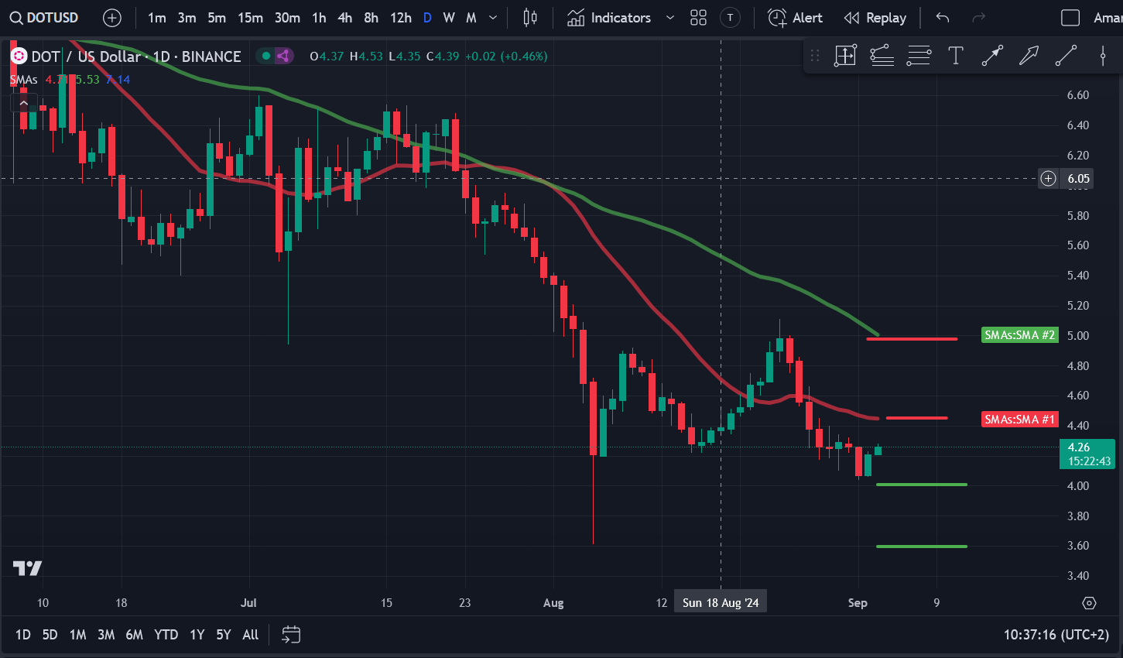Set range to 1D

[23, 635]
